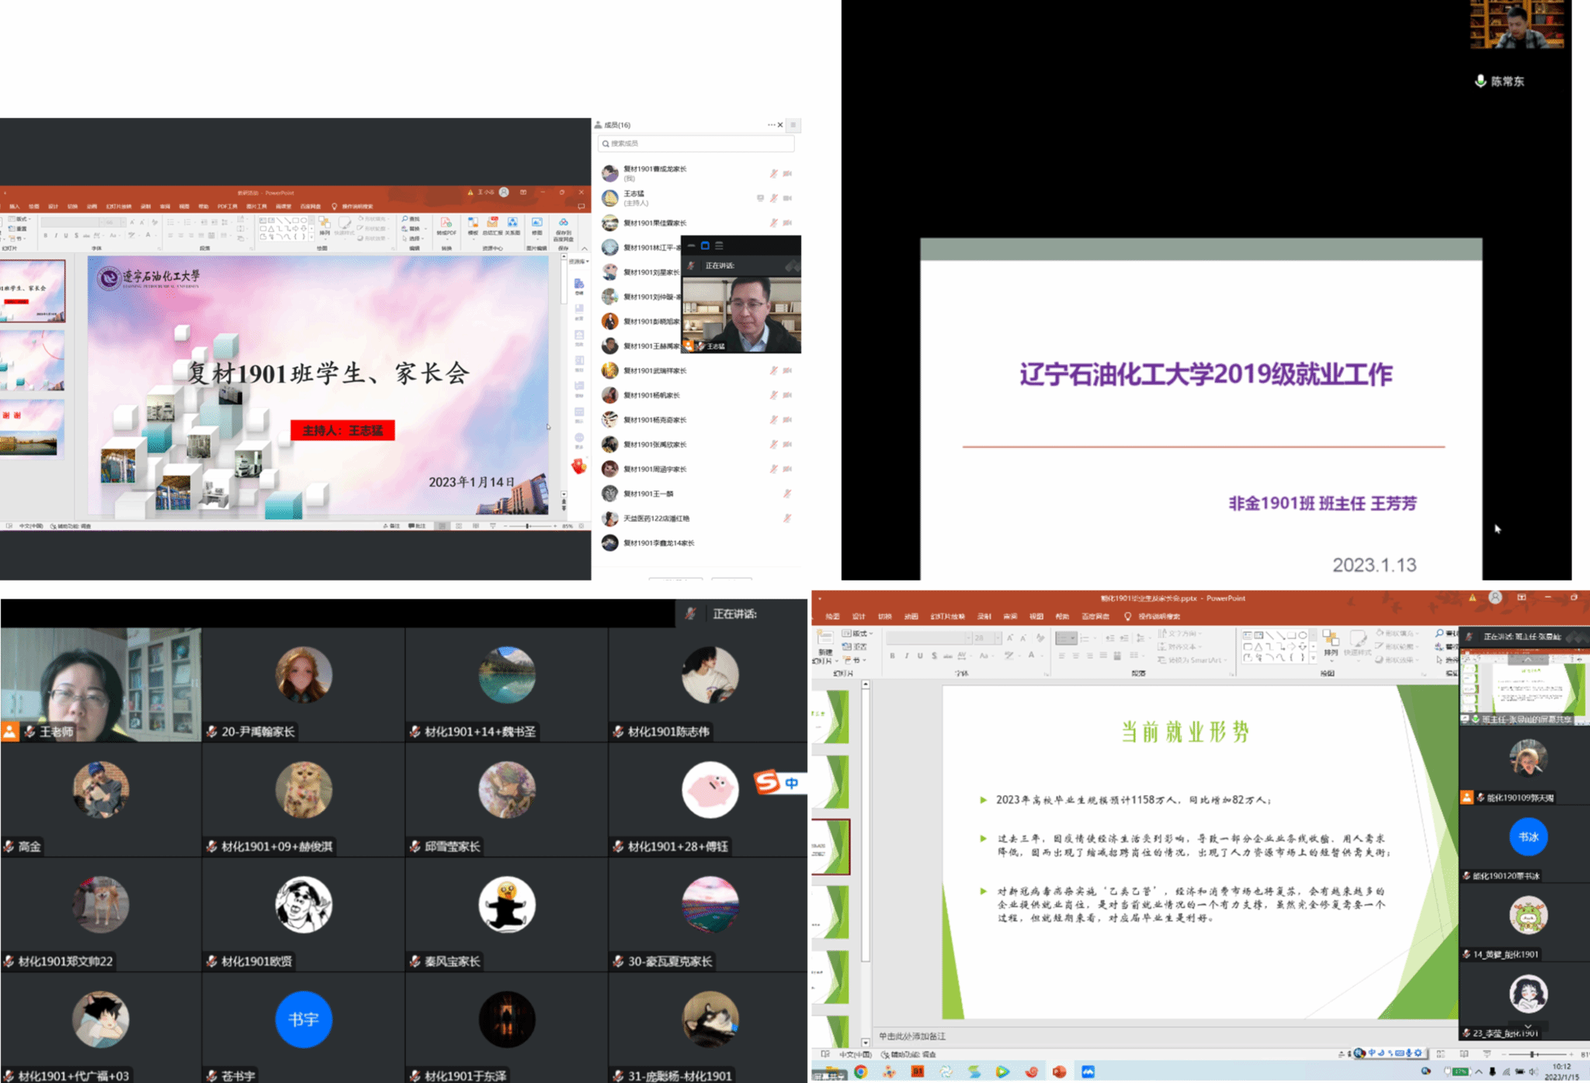Open 百度网盘 tab in top-left PowerPoint
The width and height of the screenshot is (1590, 1083).
point(311,207)
